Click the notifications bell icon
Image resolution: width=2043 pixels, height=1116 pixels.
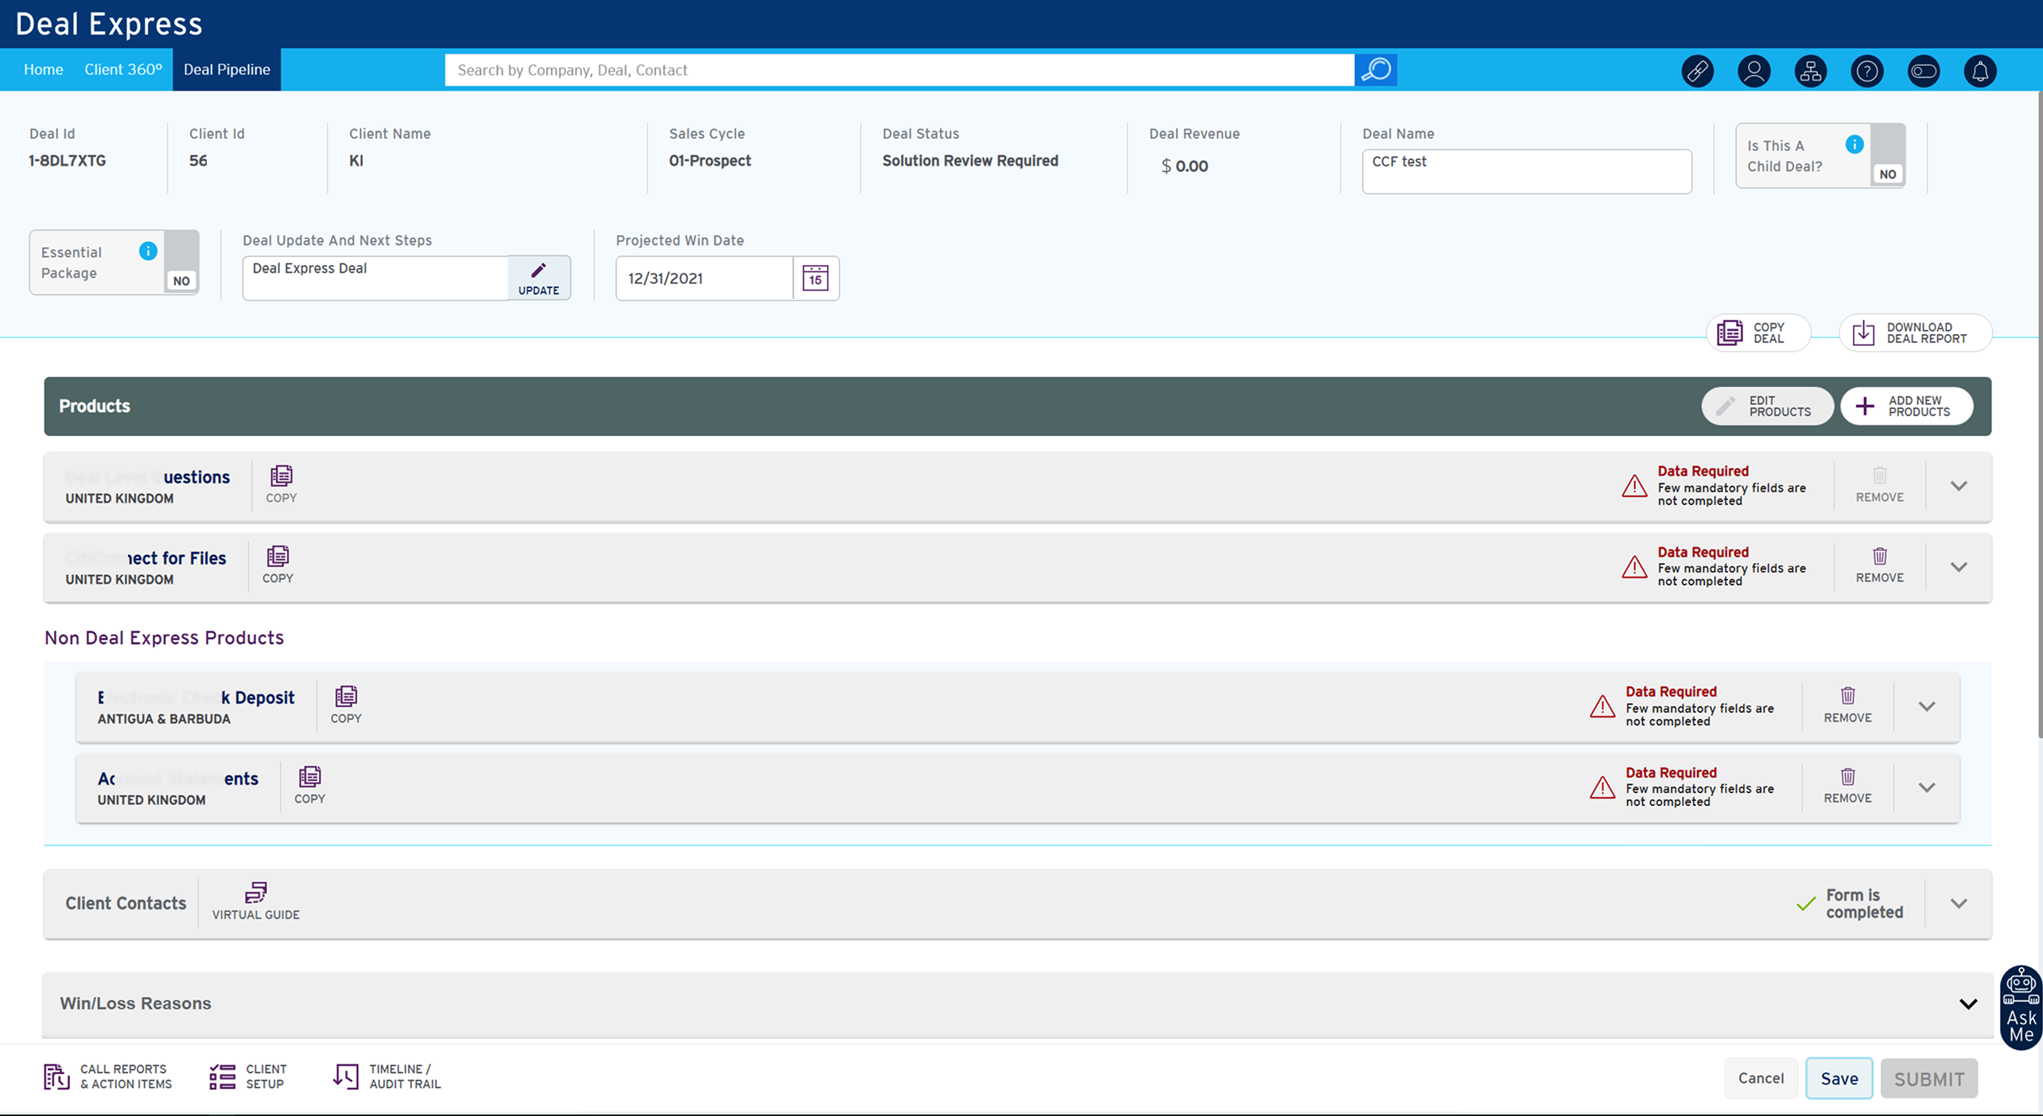pos(1980,72)
